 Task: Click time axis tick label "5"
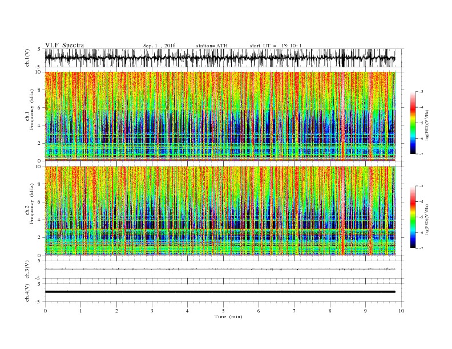(x=223, y=311)
